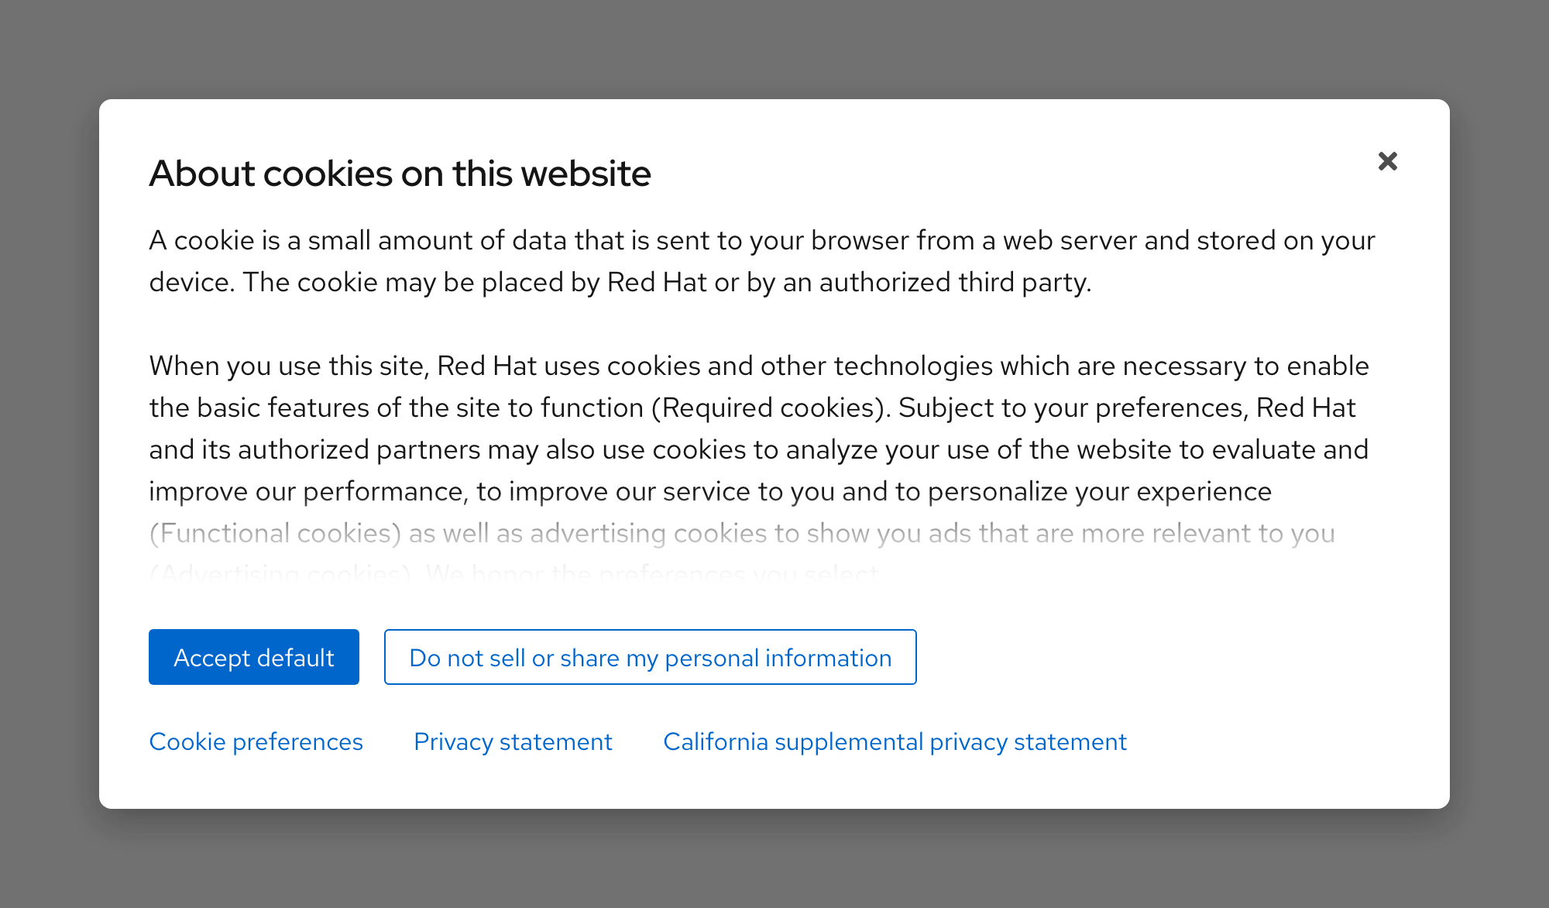Accept the default cookie settings
Viewport: 1549px width, 908px height.
pyautogui.click(x=253, y=657)
